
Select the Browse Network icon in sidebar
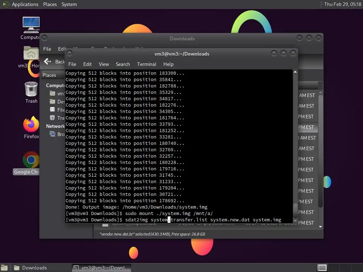click(x=52, y=134)
